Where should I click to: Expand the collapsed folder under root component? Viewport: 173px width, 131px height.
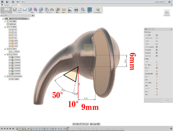tap(5, 22)
